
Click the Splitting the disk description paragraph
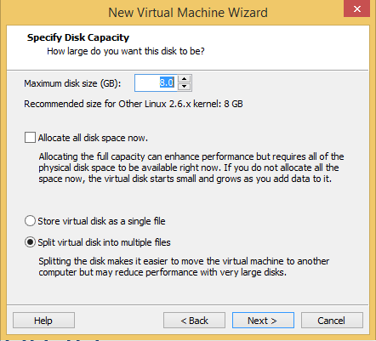(184, 266)
